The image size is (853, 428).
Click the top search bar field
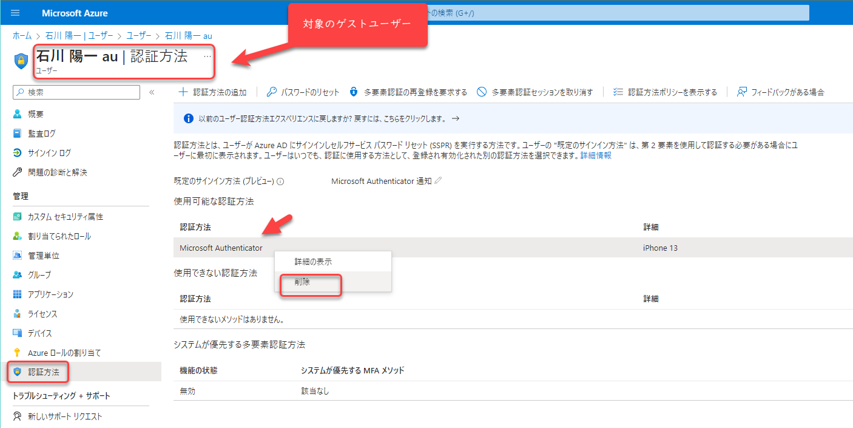click(618, 13)
